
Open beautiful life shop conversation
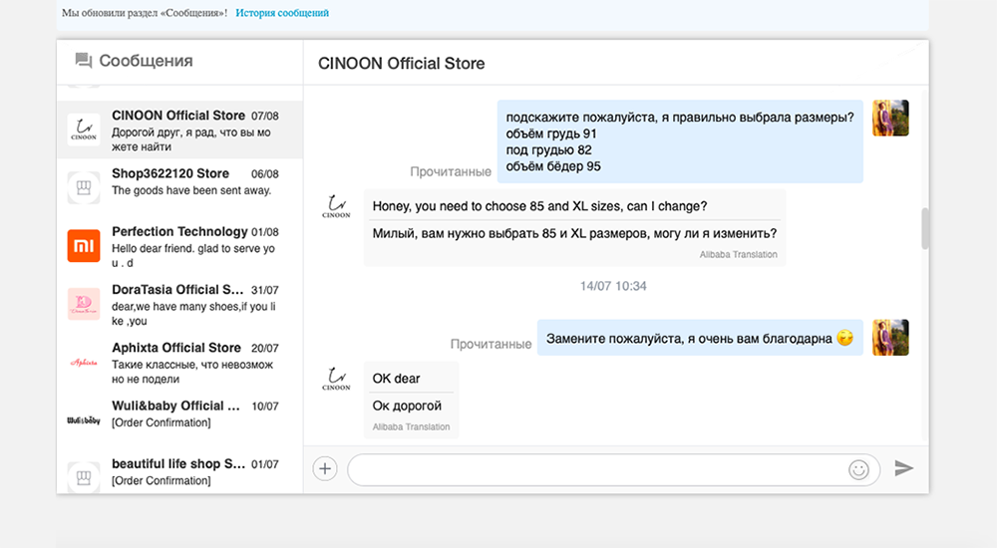(179, 471)
